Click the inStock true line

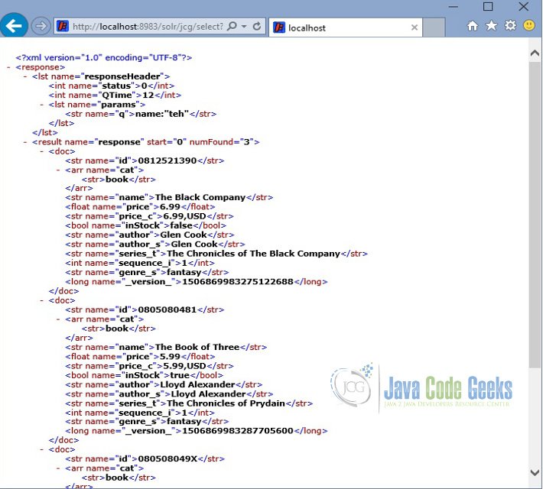pos(145,375)
